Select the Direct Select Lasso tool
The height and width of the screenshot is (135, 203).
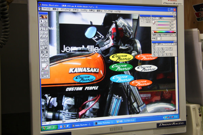click(42, 25)
